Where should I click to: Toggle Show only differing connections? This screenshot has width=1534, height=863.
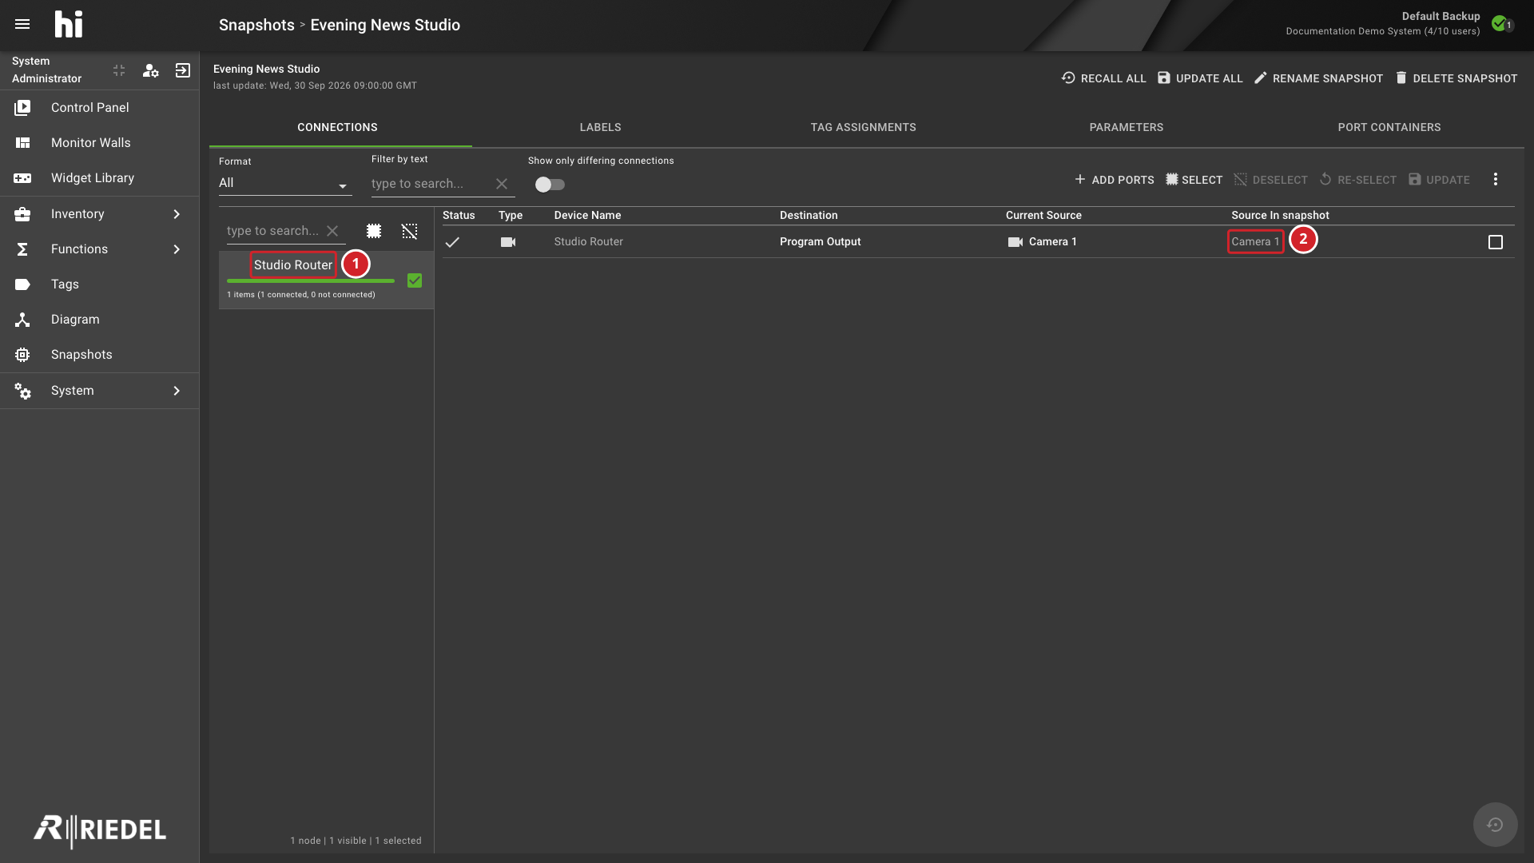coord(550,185)
